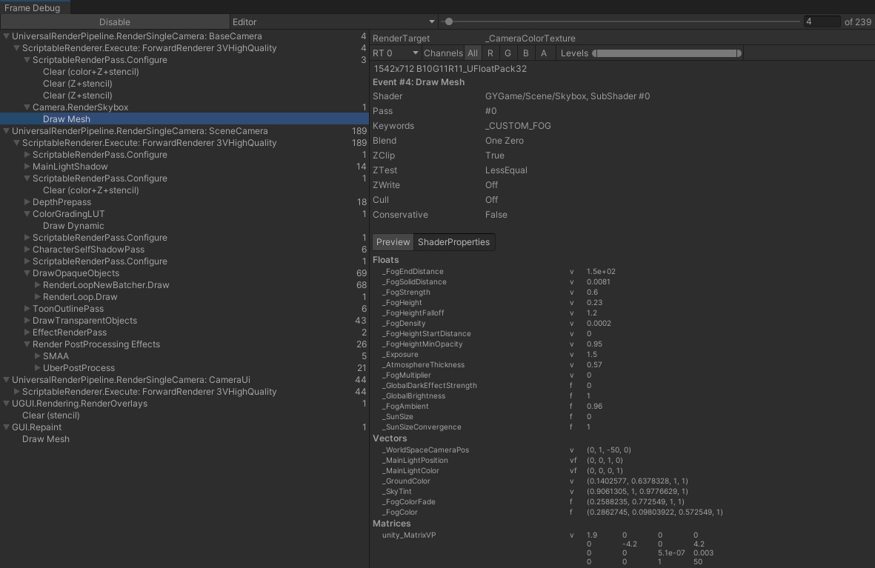This screenshot has width=875, height=568.
Task: Open the Editor connection dropdown
Action: point(333,21)
